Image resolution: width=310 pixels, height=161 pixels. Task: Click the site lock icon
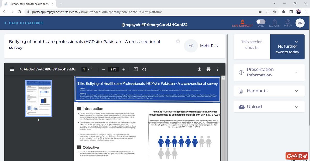pyautogui.click(x=28, y=12)
